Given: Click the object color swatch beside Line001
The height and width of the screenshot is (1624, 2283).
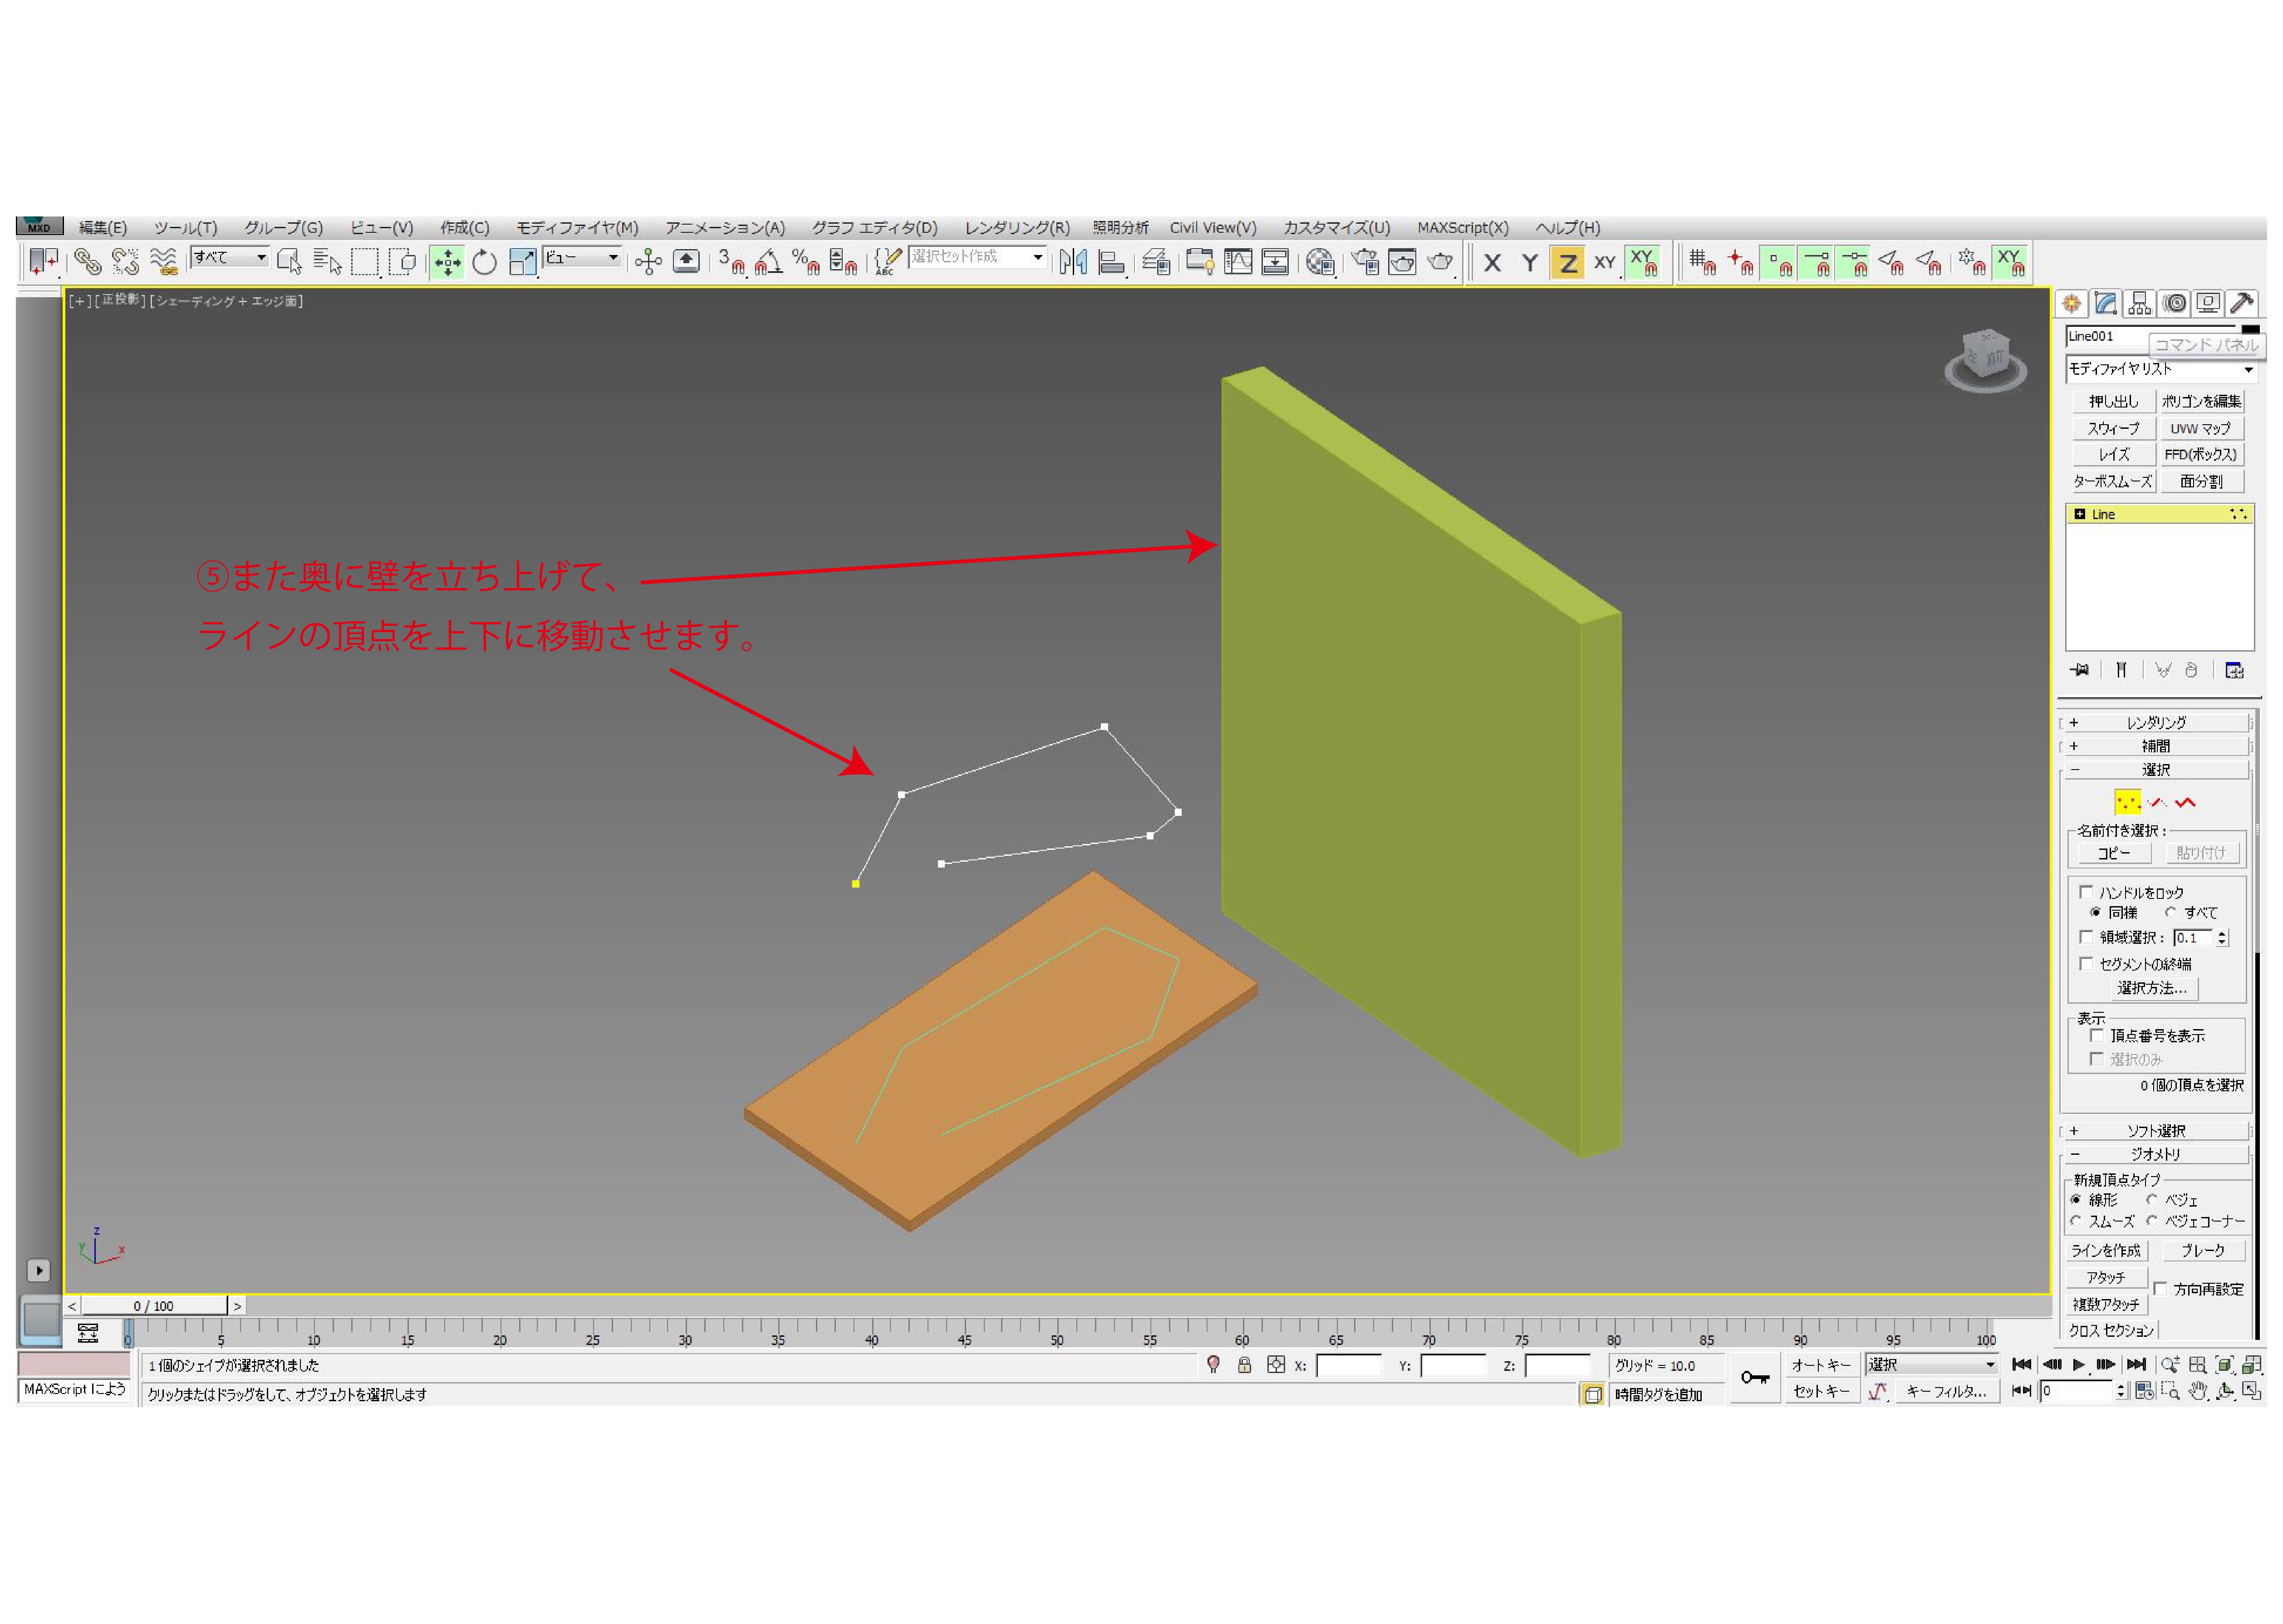Looking at the screenshot, I should click(2250, 330).
